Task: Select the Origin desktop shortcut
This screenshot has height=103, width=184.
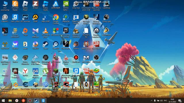Action: (25, 32)
